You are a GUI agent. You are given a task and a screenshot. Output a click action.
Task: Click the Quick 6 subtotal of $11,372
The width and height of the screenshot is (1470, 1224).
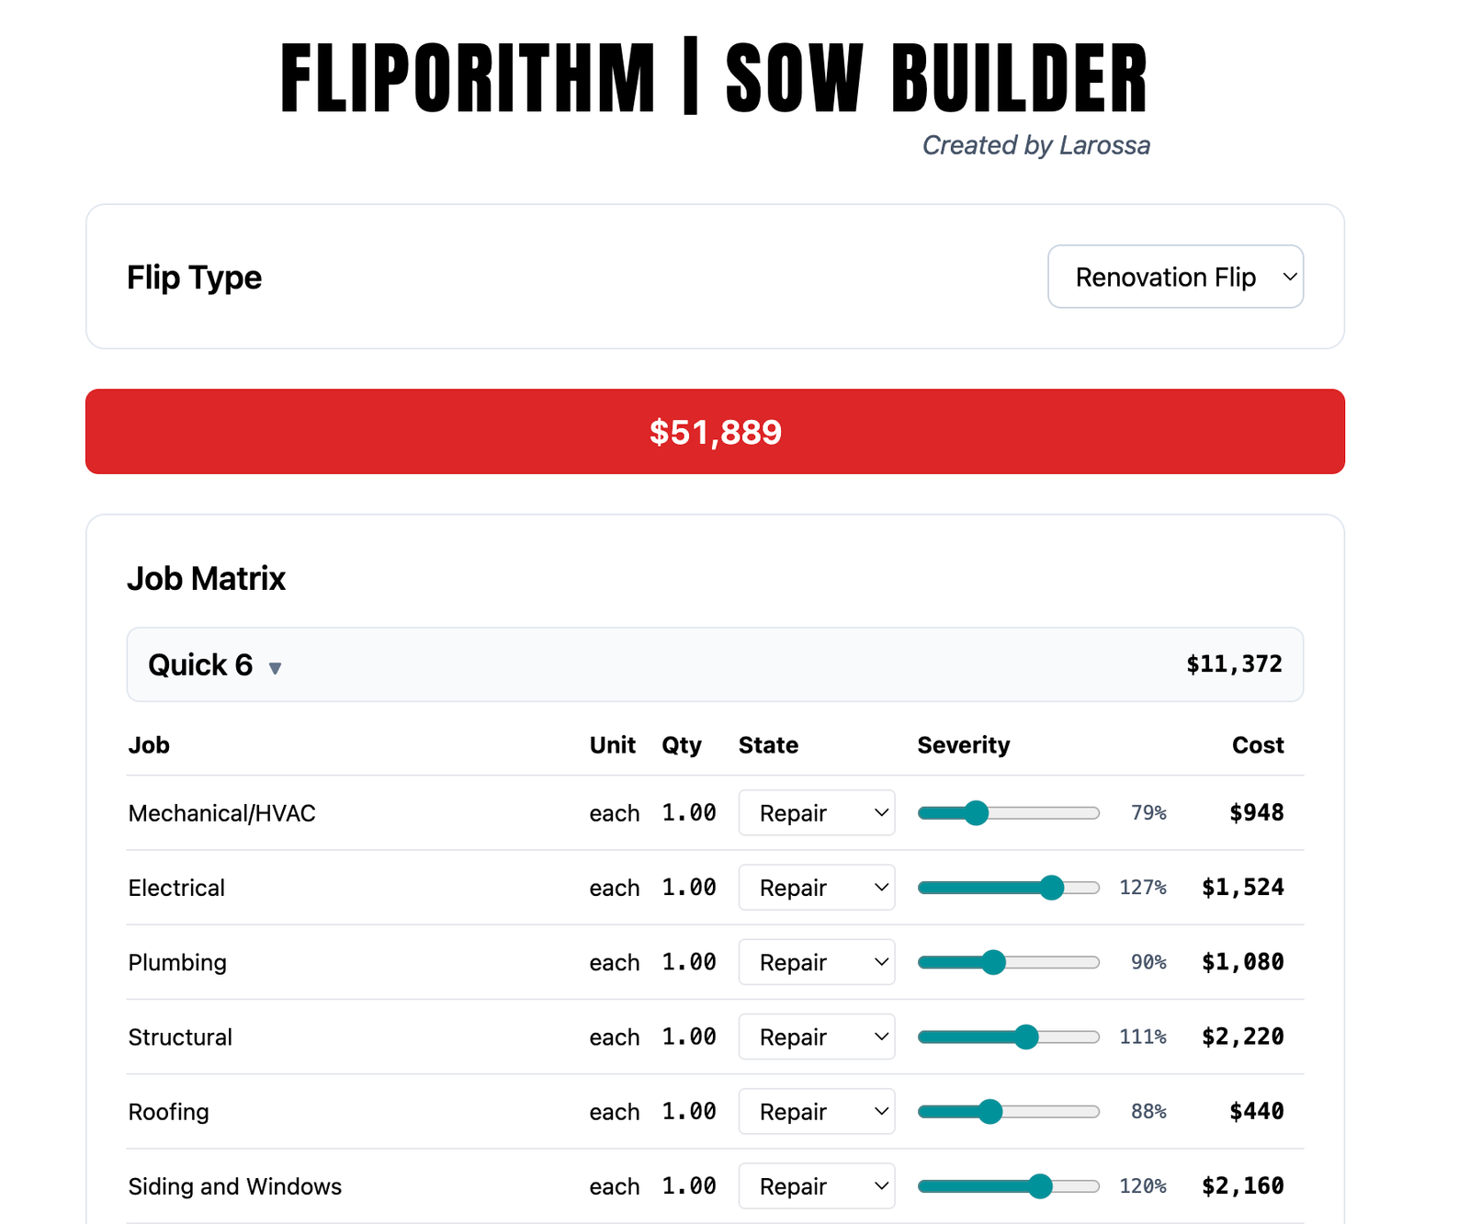point(1235,664)
